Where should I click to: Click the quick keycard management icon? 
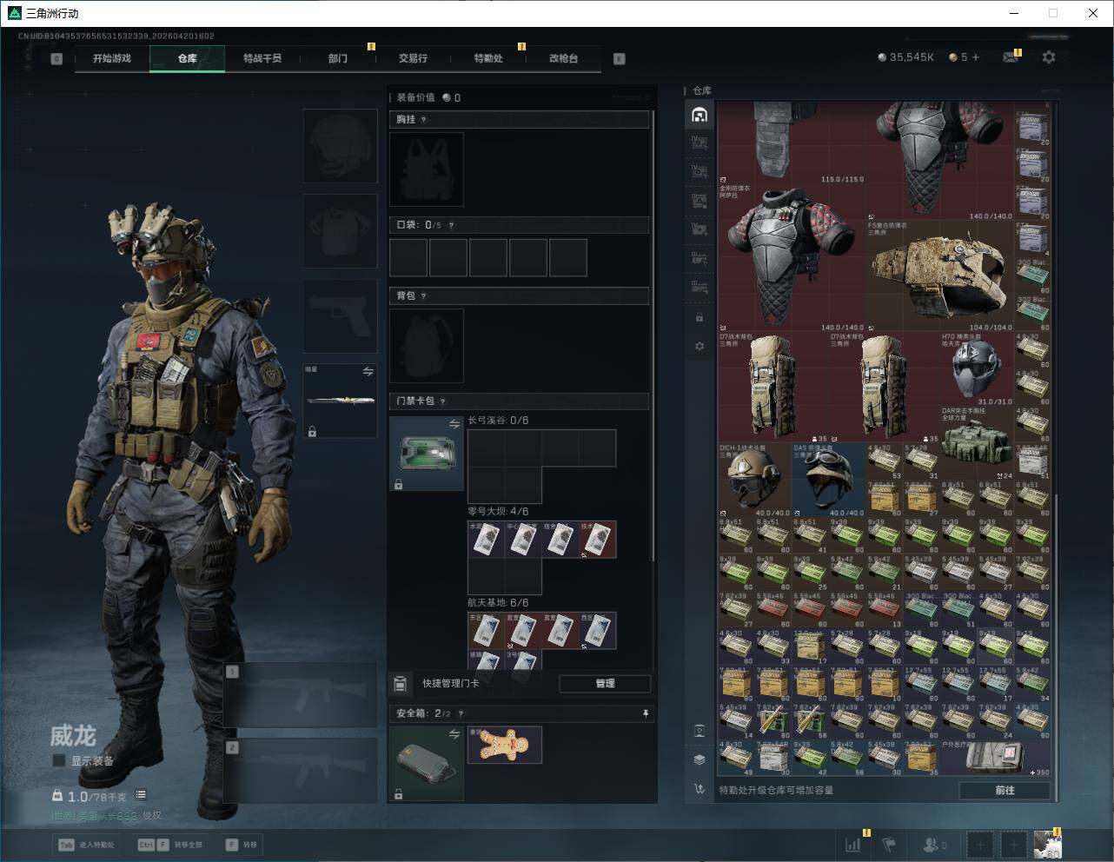[x=400, y=684]
